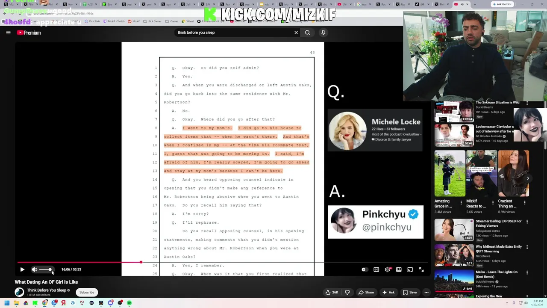Start voice search with microphone icon
547x308 pixels.
click(x=323, y=33)
